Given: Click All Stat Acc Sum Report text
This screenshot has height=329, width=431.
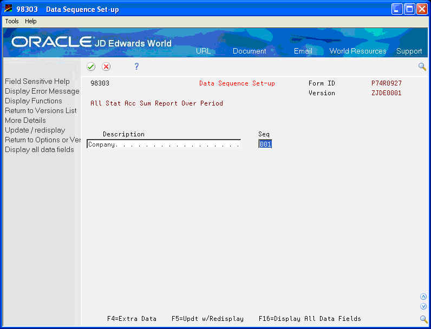Looking at the screenshot, I should point(156,103).
